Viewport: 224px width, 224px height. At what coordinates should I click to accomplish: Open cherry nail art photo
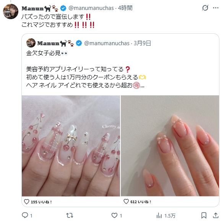pyautogui.click(x=71, y=146)
